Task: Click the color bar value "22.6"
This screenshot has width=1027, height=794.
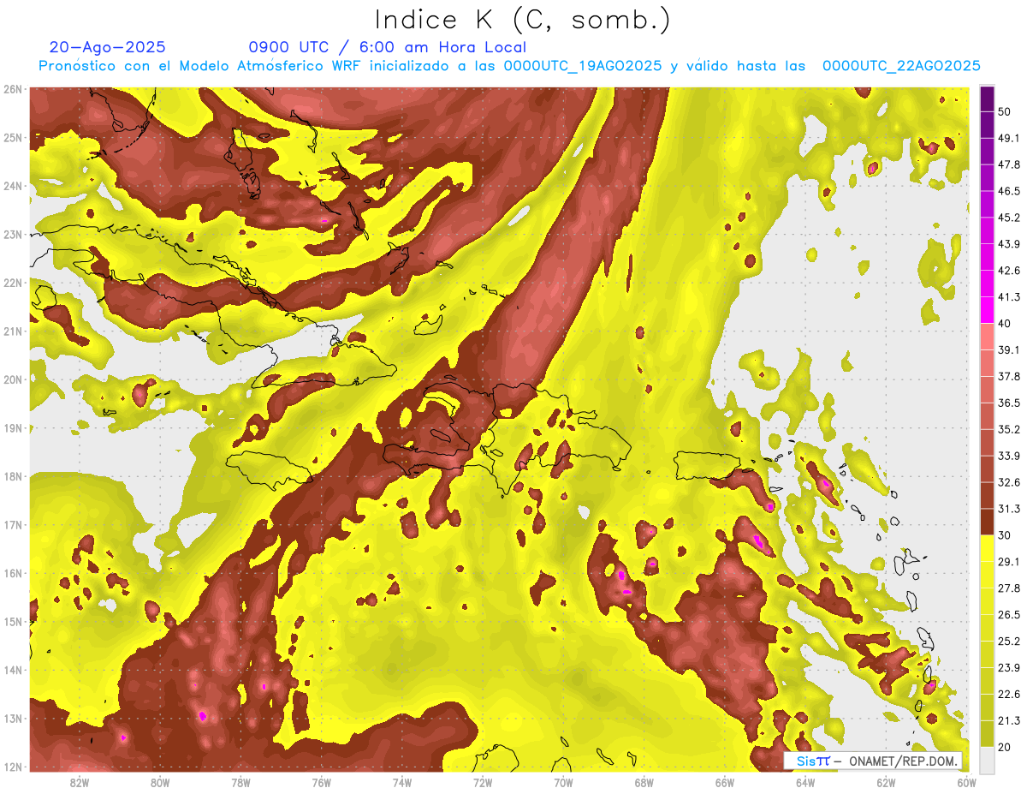Action: tap(1009, 694)
